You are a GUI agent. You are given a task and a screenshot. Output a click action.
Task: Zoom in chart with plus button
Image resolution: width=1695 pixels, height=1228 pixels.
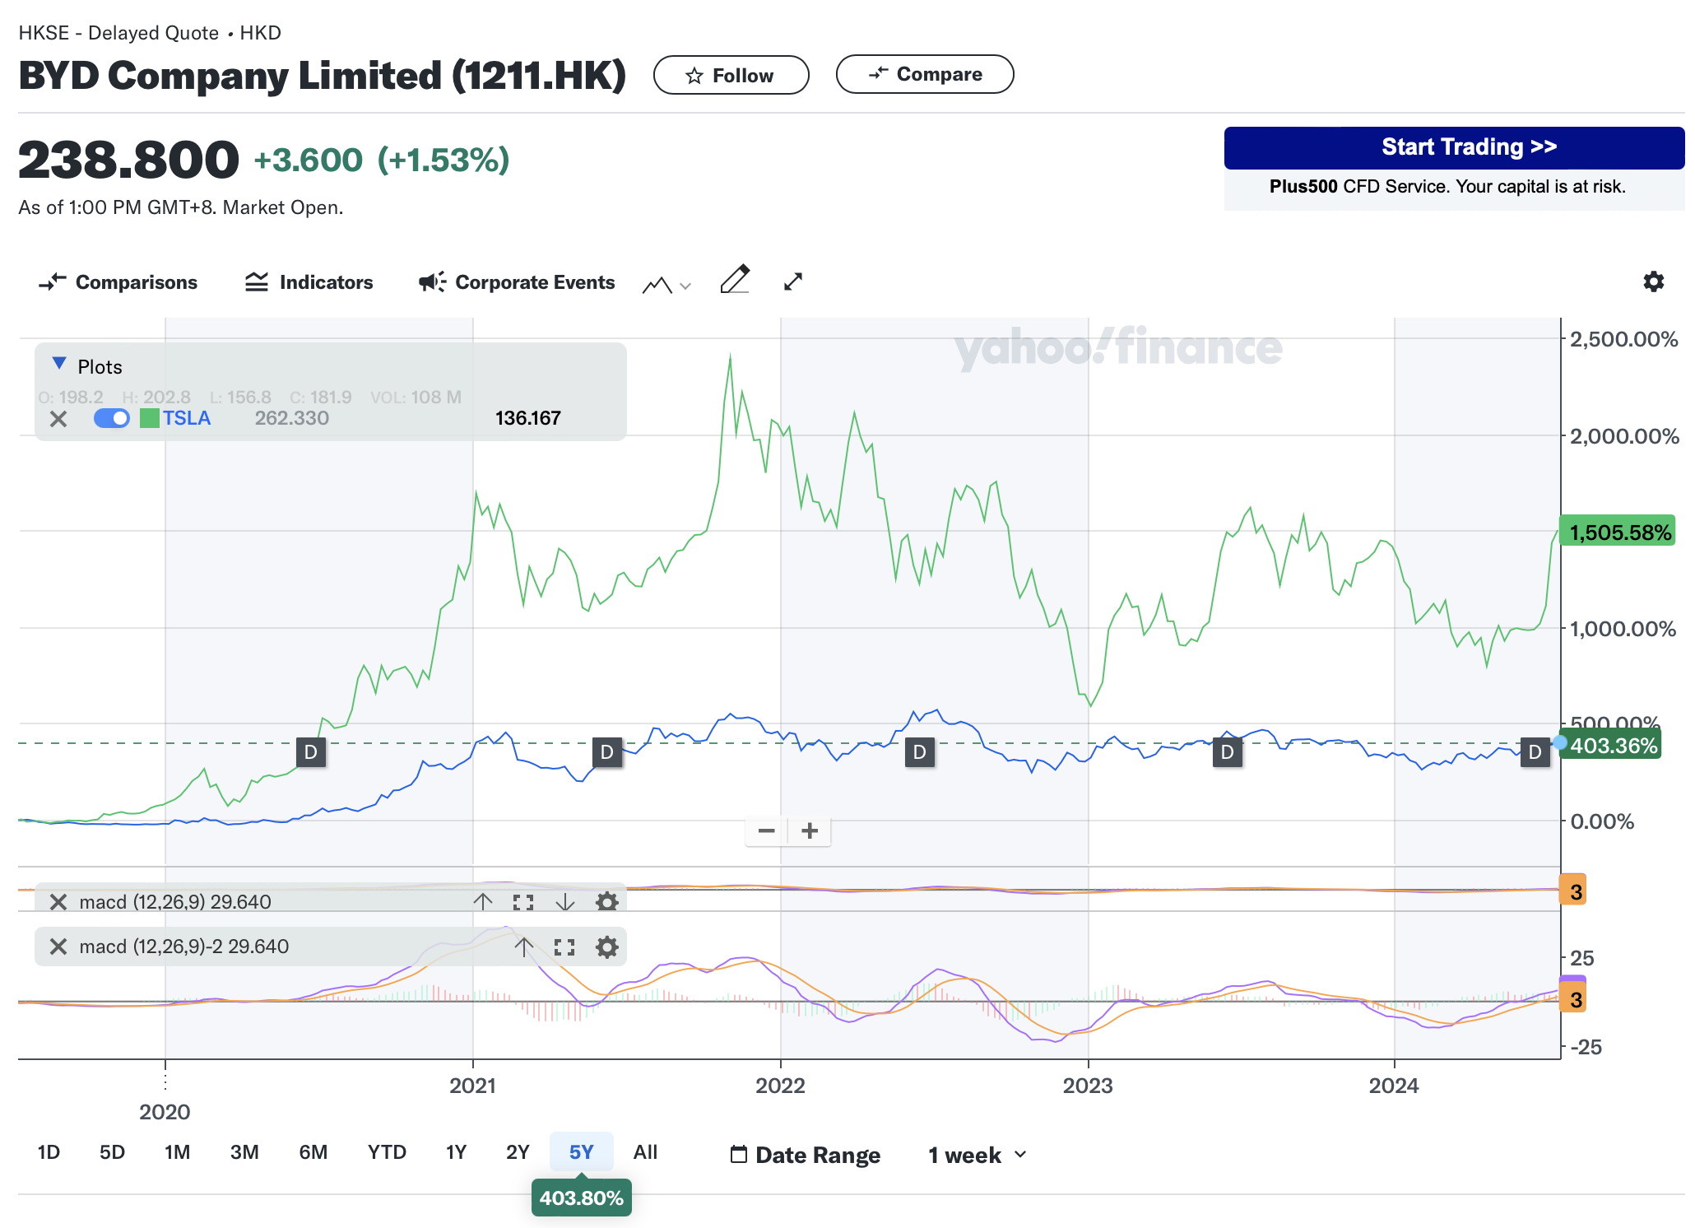(x=810, y=830)
